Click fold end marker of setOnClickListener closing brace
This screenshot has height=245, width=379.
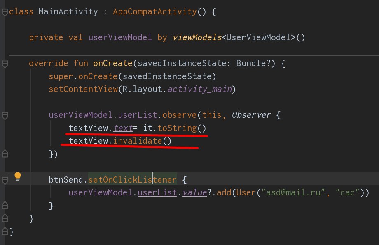(5, 206)
